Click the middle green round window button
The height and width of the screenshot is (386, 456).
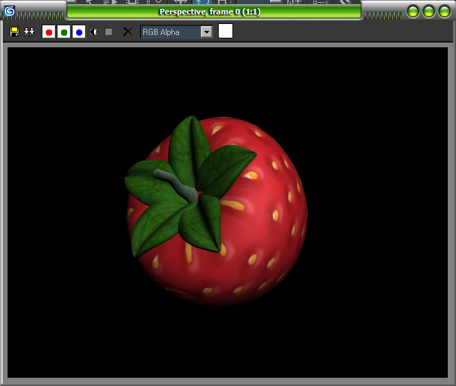429,12
